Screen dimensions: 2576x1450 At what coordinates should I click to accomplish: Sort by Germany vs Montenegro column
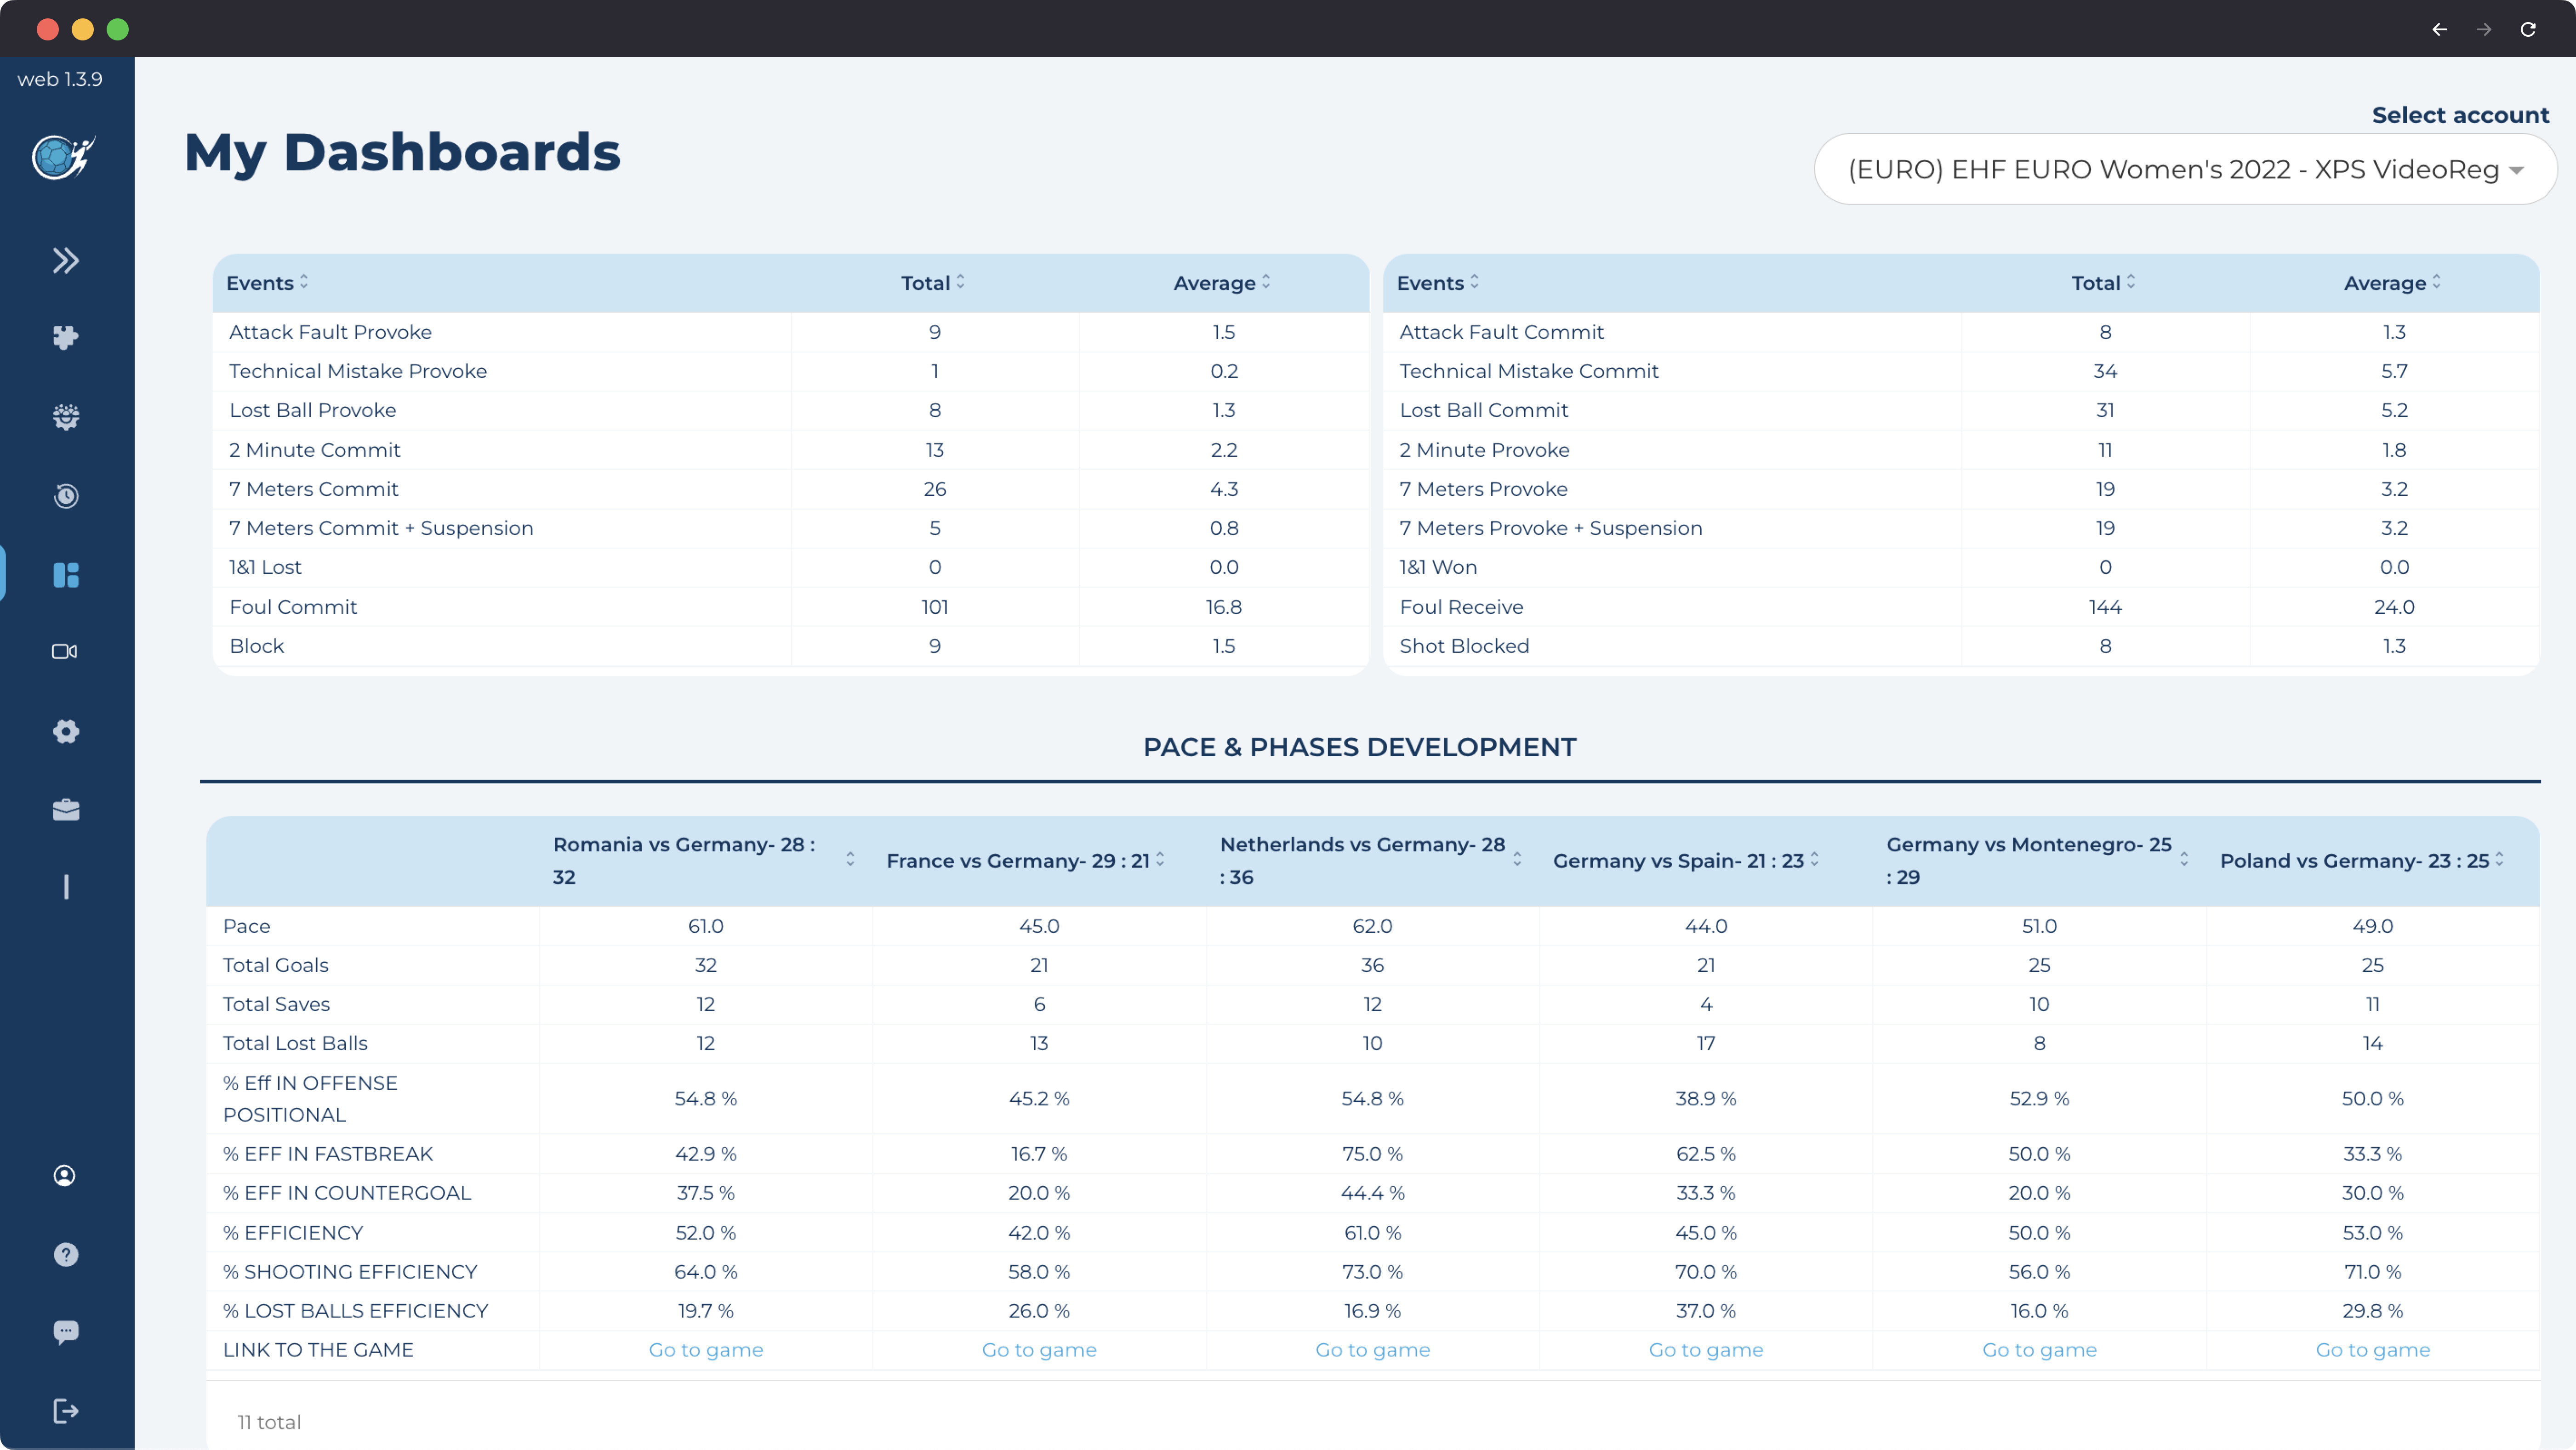pos(2184,860)
